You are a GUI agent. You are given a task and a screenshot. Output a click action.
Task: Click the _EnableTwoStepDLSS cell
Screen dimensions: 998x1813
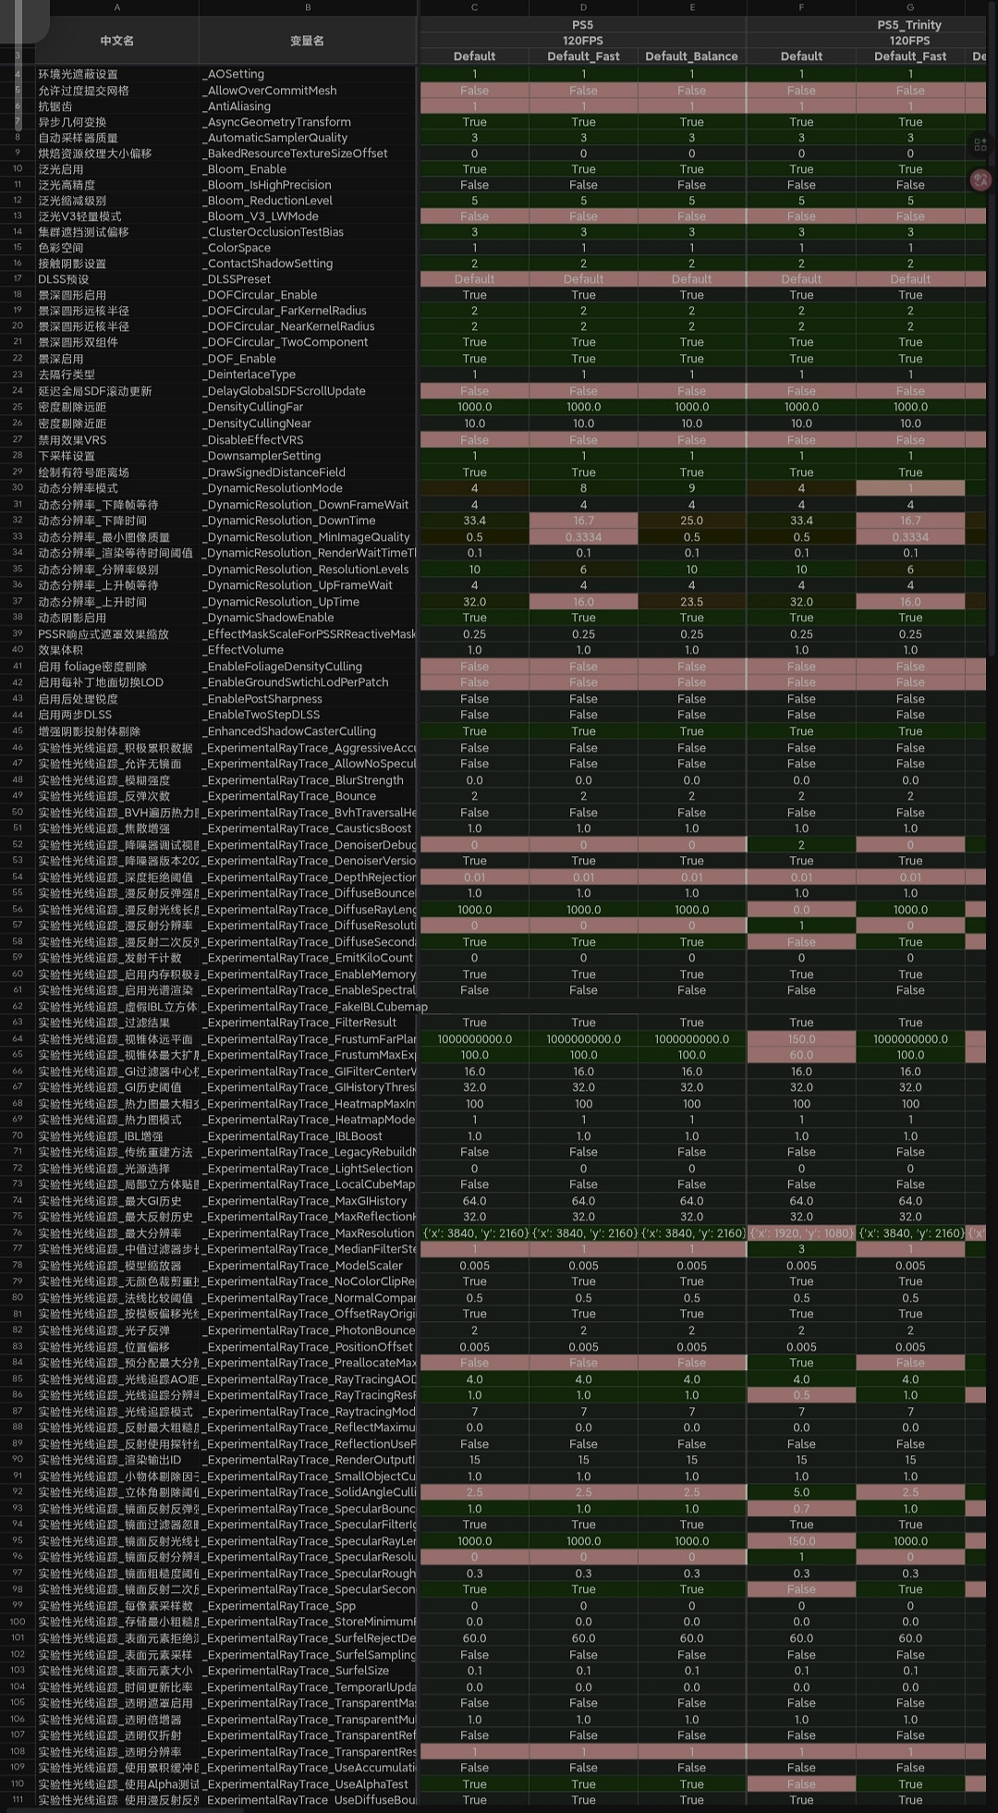click(x=308, y=715)
